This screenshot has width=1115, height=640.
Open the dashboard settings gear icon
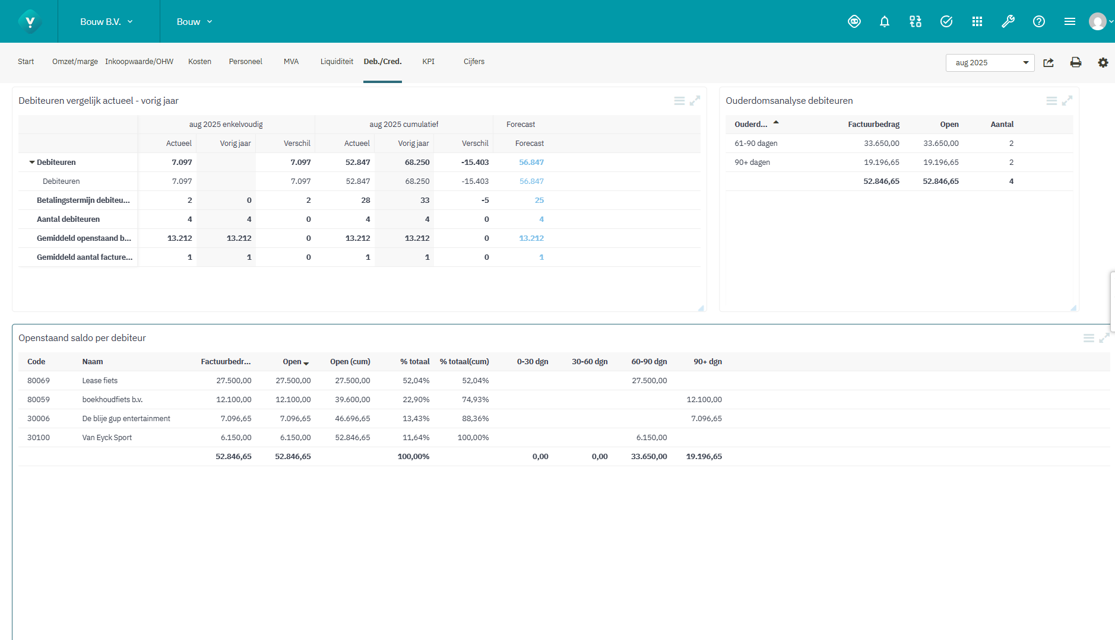tap(1103, 62)
